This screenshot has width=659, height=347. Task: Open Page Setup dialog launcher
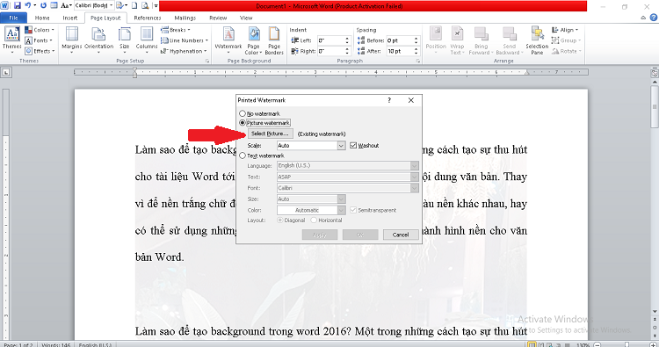click(x=207, y=61)
